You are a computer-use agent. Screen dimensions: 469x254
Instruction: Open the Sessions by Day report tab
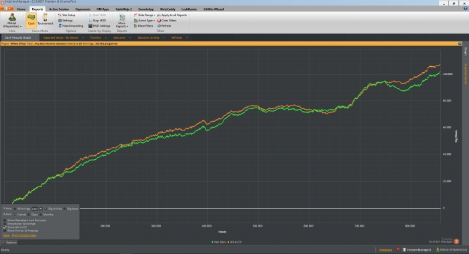click(148, 37)
